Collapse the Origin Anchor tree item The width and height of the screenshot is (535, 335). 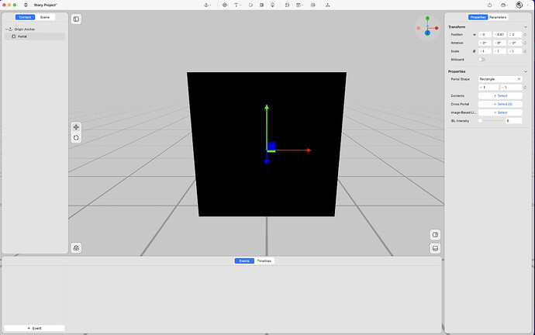[x=6, y=29]
